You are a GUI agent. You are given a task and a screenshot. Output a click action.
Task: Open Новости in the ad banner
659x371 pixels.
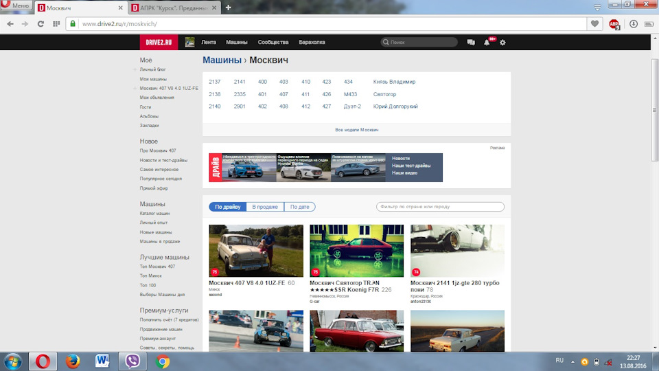400,158
